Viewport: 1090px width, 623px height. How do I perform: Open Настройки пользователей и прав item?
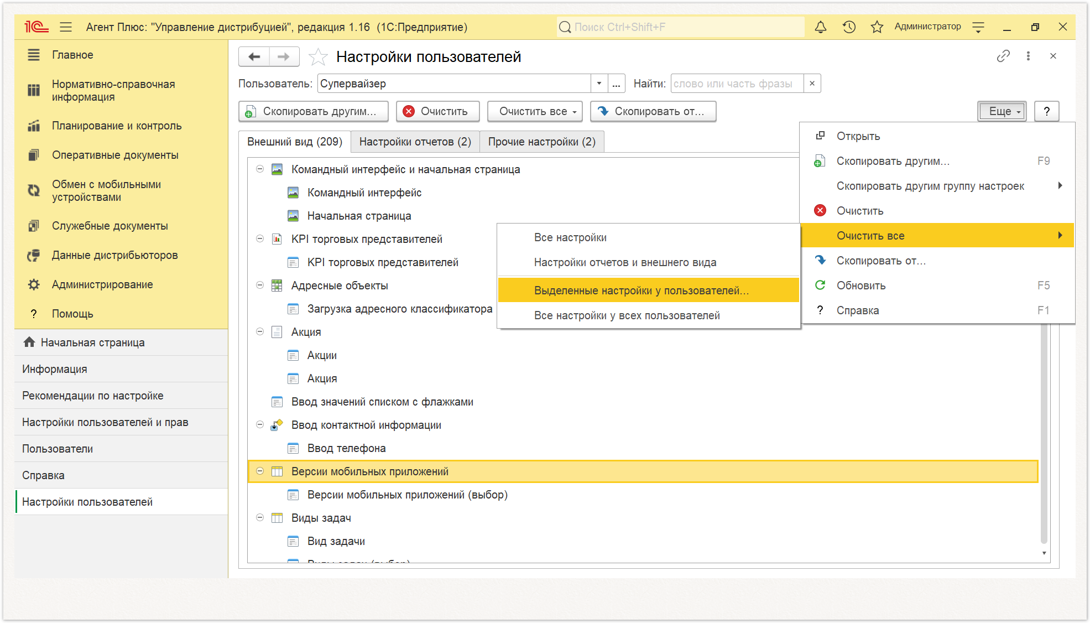pos(122,422)
